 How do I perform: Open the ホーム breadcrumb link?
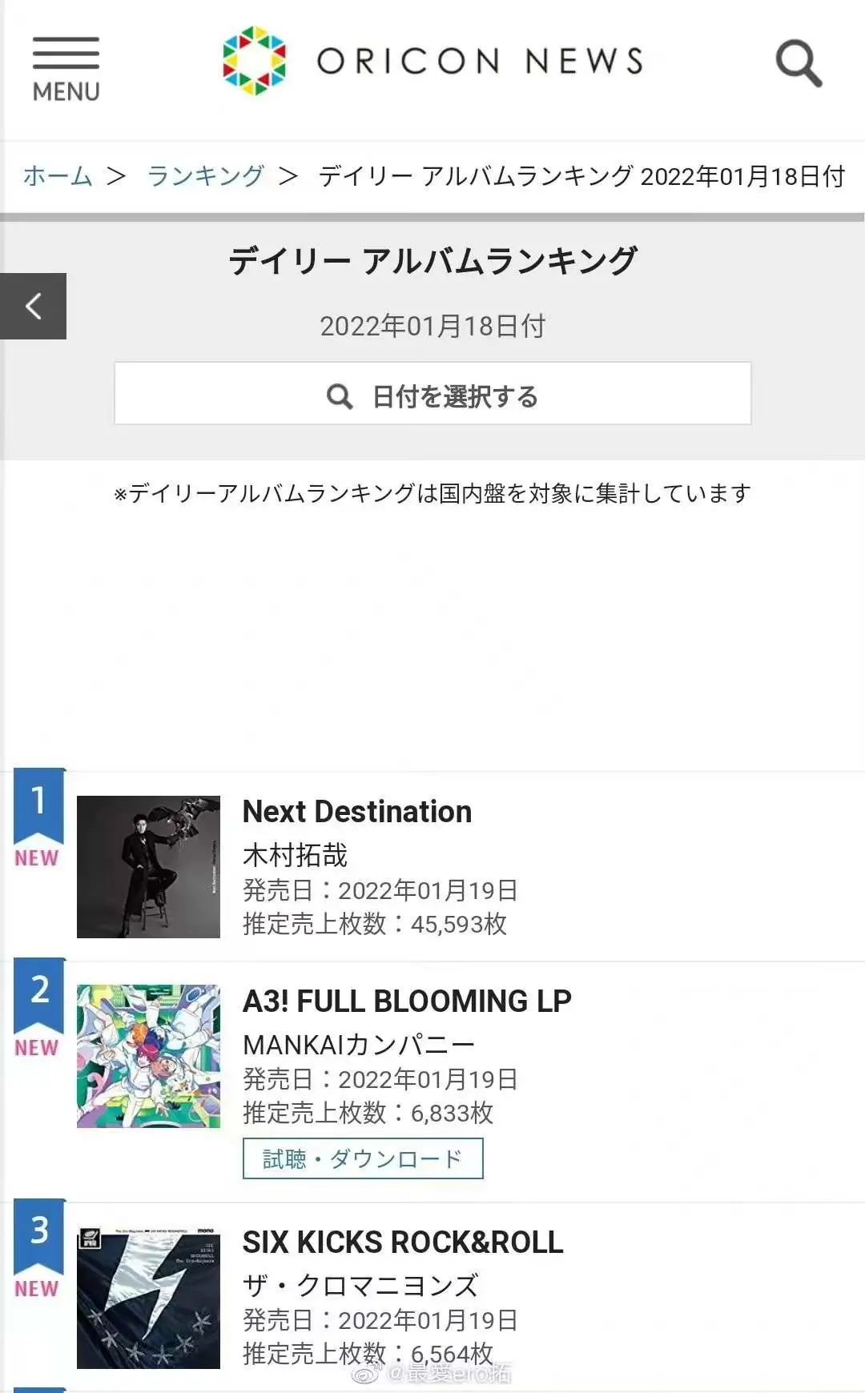58,176
